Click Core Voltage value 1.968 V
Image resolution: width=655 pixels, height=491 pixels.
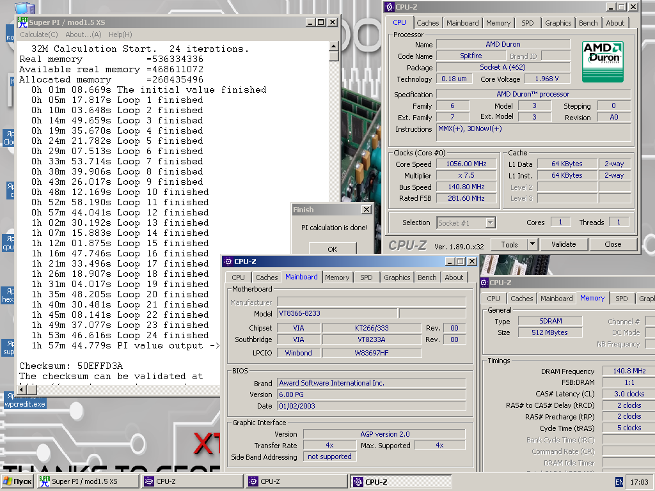click(547, 79)
